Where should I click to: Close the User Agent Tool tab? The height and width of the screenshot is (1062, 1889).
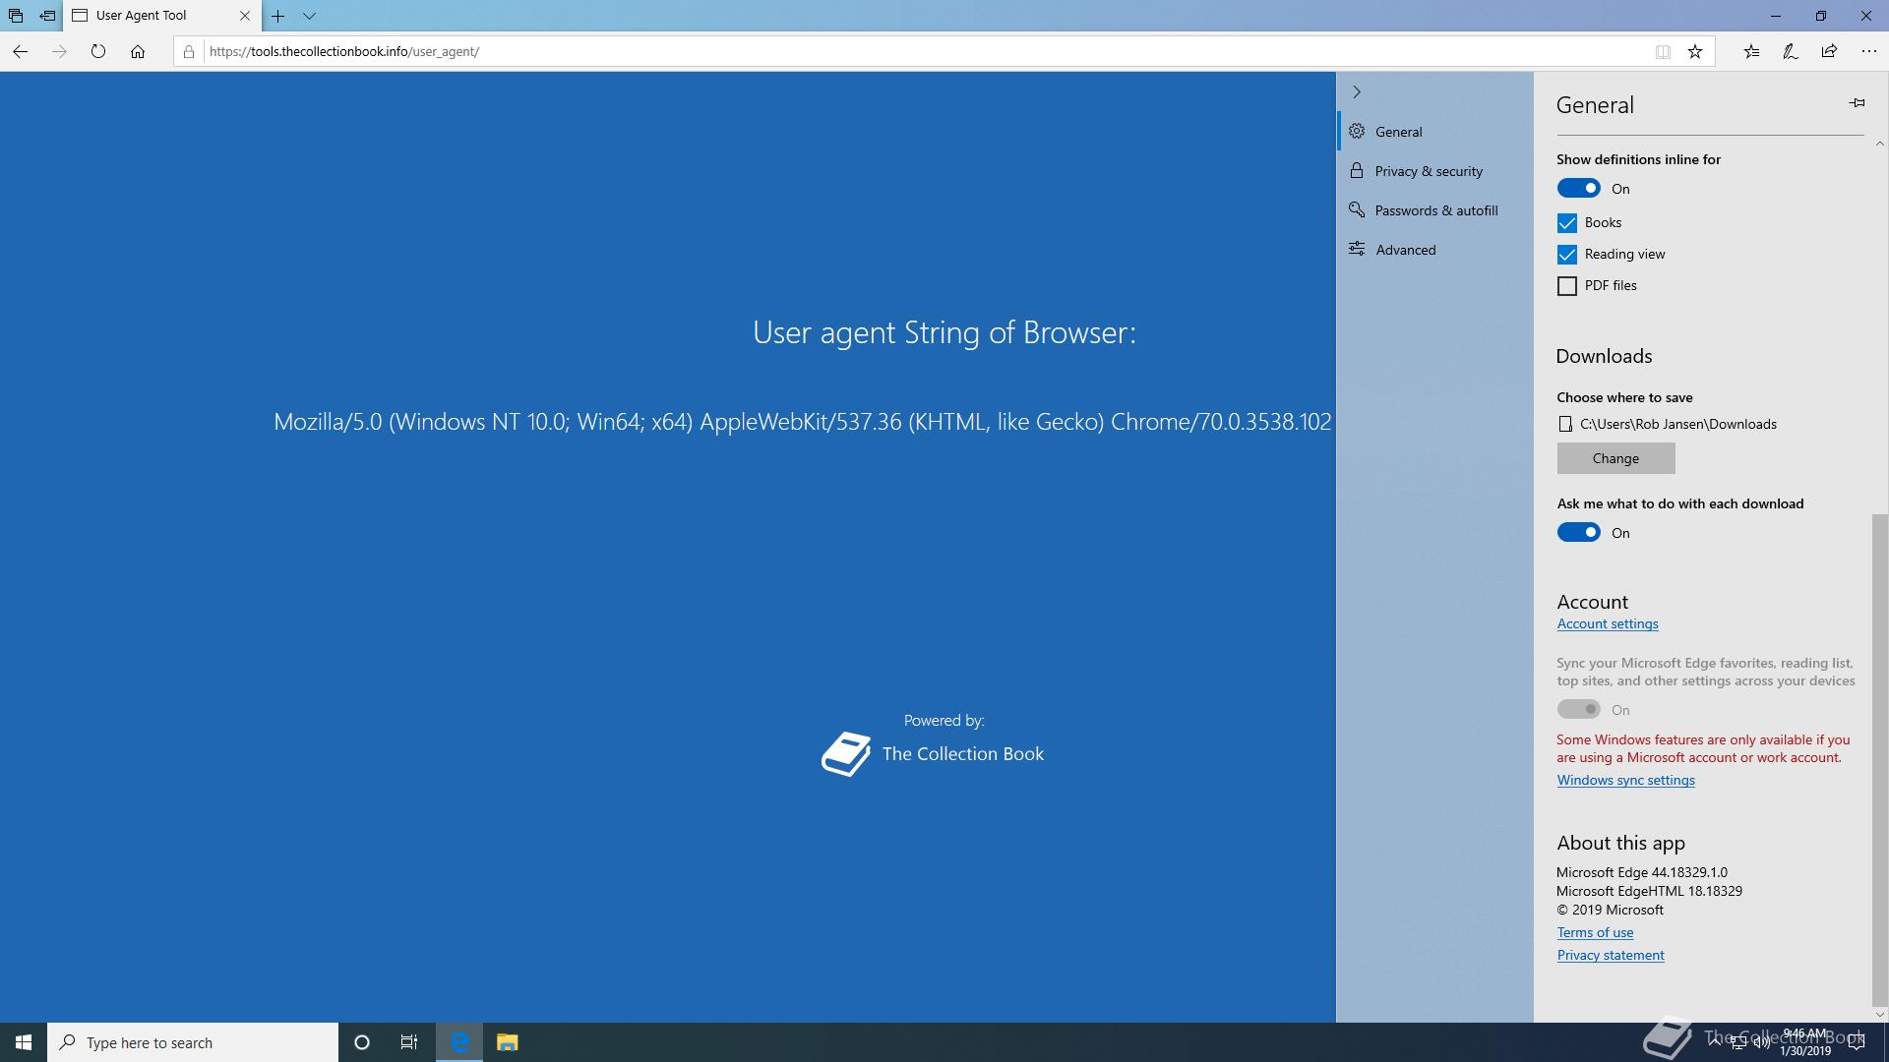click(245, 16)
